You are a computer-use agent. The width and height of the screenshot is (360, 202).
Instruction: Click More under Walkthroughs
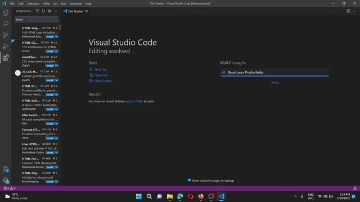pyautogui.click(x=276, y=82)
